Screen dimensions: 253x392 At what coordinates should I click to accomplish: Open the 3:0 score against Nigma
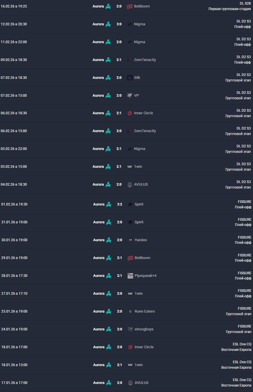click(119, 24)
